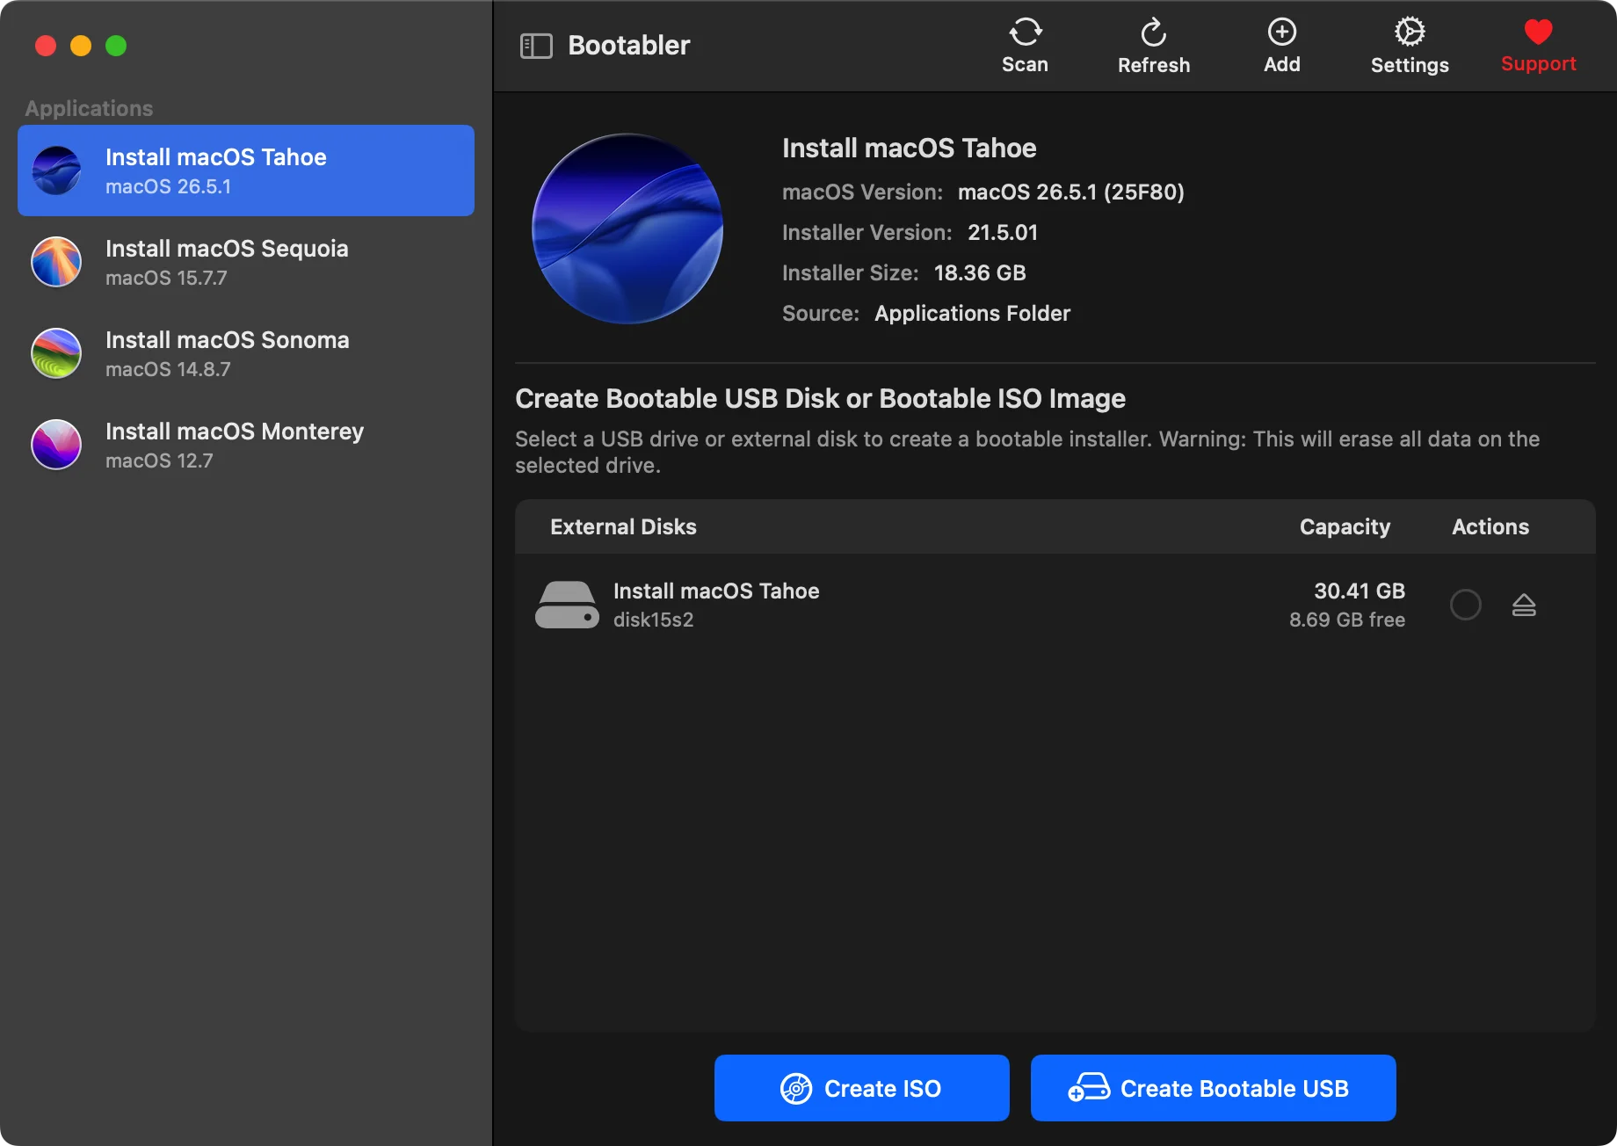Select Install macOS Sequoia in sidebar

pyautogui.click(x=246, y=262)
